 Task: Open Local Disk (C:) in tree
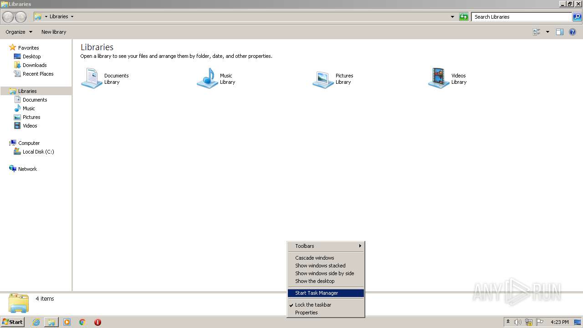[38, 152]
